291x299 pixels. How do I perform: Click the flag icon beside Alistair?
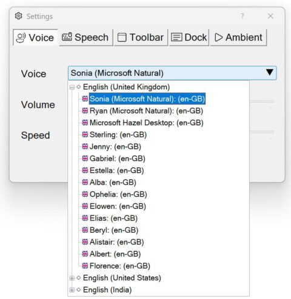[85, 242]
